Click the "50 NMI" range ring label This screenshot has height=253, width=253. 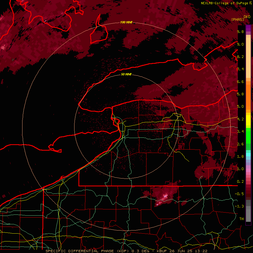point(126,74)
